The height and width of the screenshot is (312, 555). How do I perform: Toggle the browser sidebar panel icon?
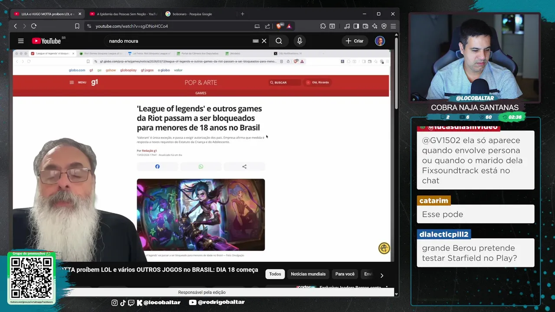[356, 26]
